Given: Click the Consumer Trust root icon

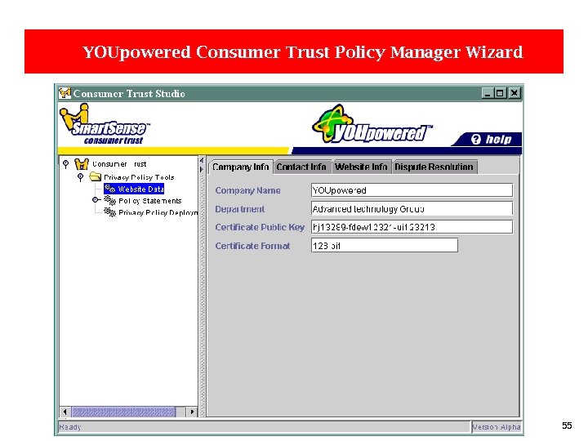Looking at the screenshot, I should (82, 164).
